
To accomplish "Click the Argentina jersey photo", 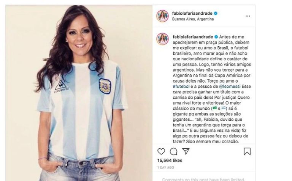I will click(x=79, y=93).
